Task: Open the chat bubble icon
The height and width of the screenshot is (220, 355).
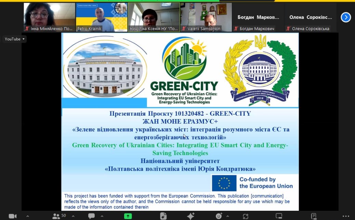Action: (x=91, y=216)
